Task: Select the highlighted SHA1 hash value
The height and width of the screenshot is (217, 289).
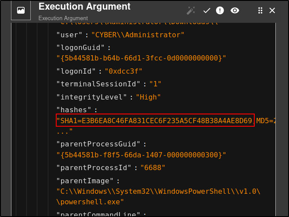Action: (155, 121)
